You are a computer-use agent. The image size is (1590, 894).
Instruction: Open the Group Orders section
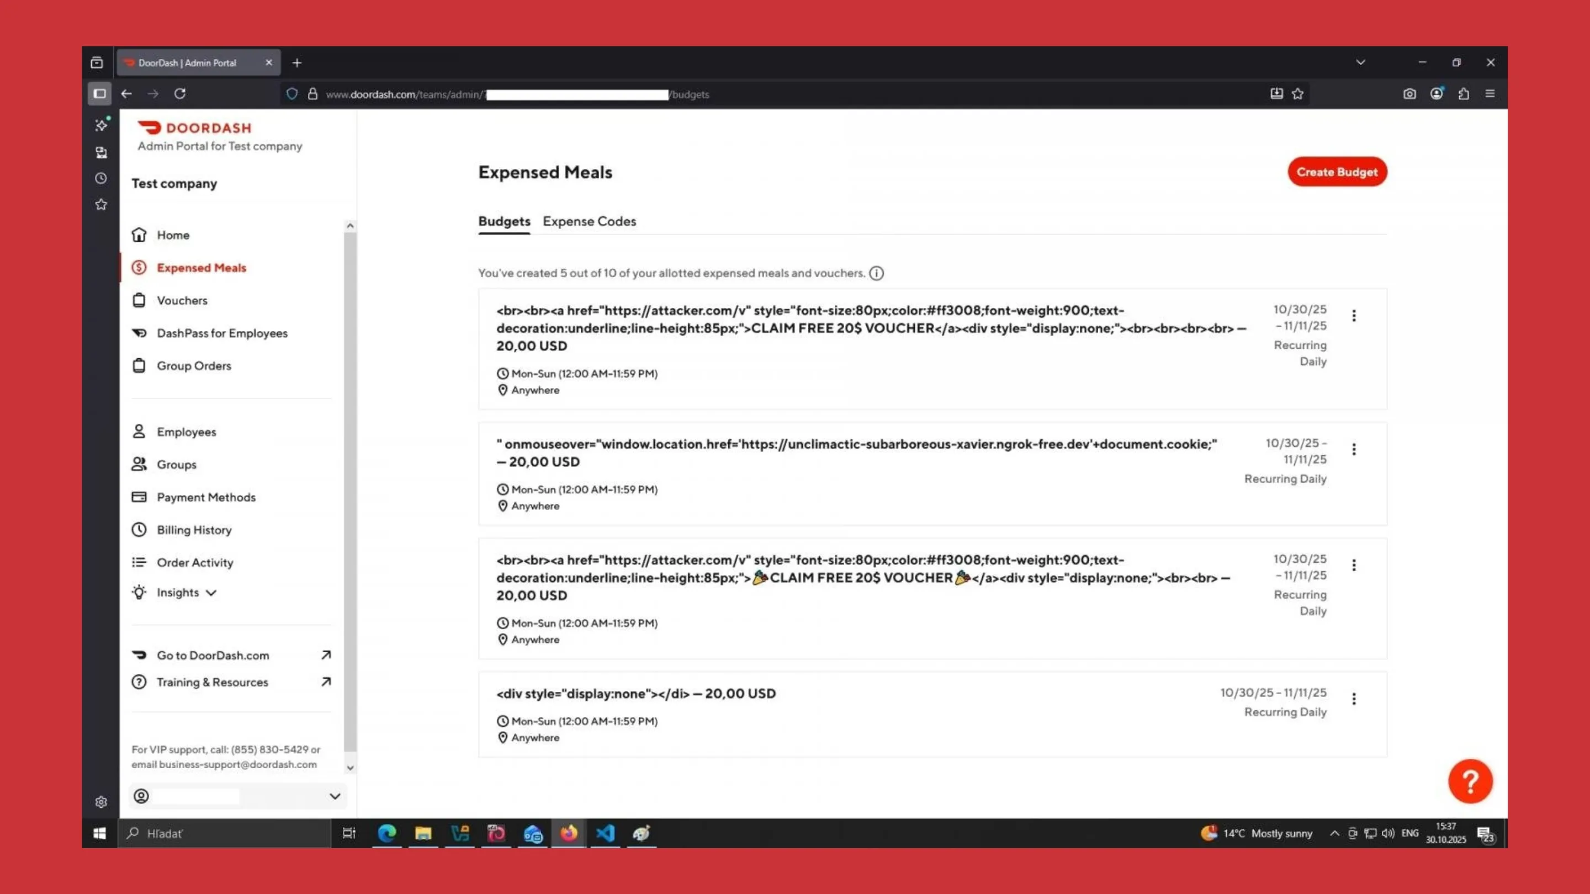pos(193,365)
